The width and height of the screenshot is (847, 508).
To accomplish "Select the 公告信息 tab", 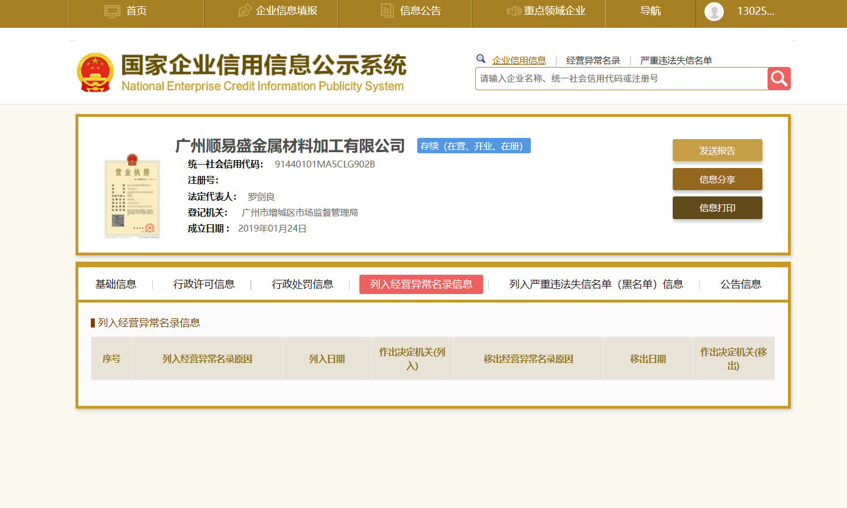I will point(740,284).
